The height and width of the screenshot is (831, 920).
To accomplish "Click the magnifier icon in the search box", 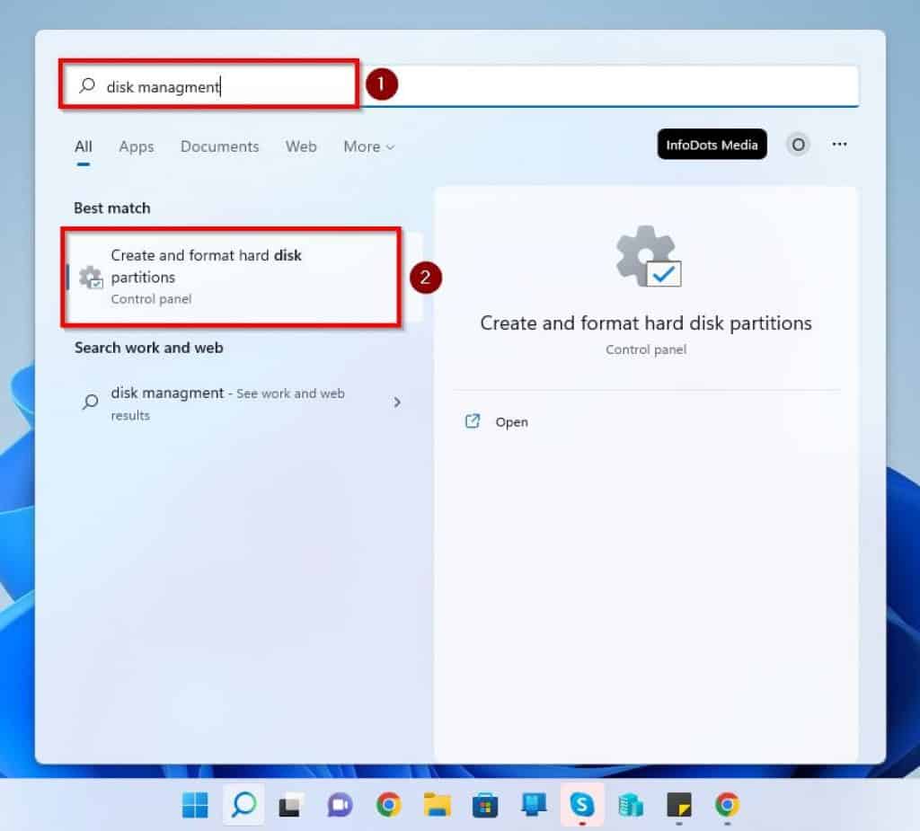I will (87, 85).
